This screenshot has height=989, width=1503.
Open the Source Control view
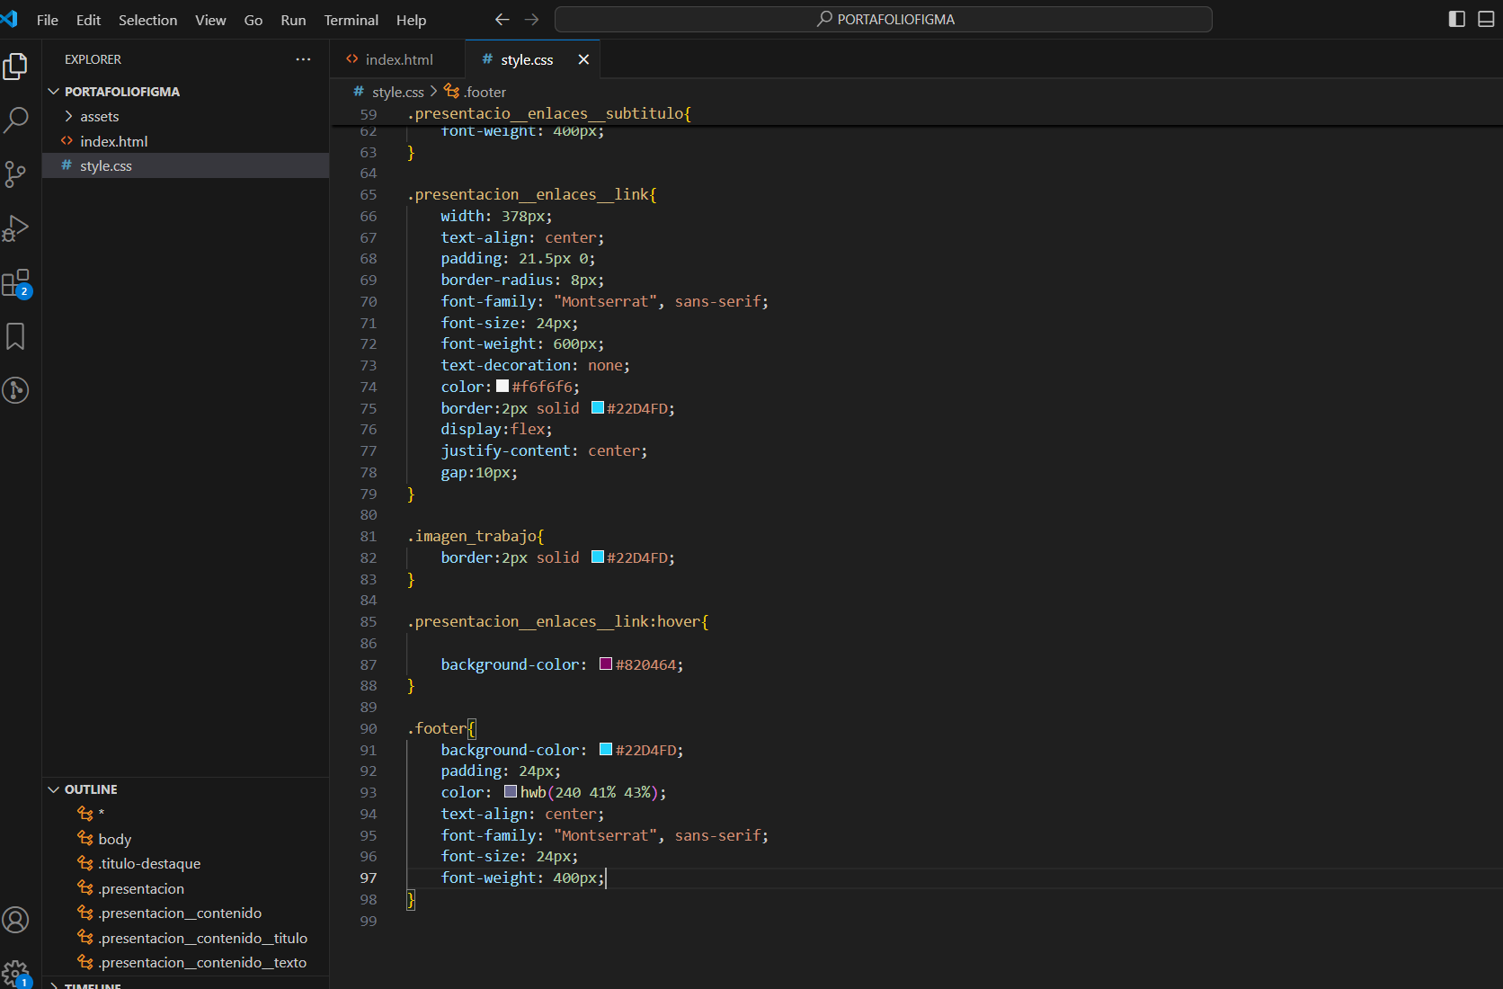pos(16,174)
